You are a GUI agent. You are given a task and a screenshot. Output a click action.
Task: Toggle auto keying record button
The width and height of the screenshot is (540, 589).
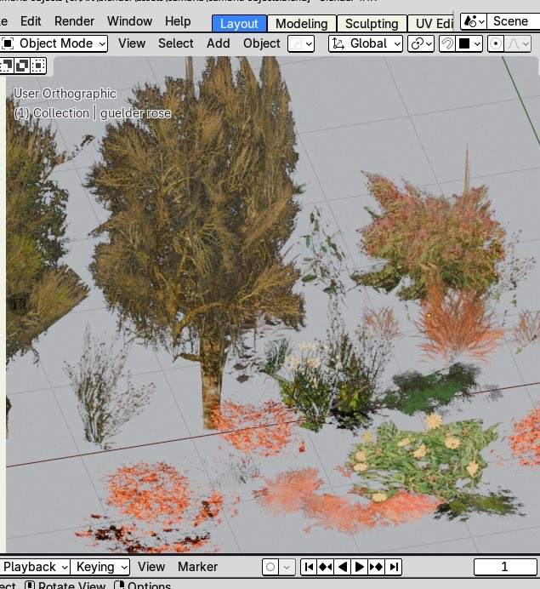coord(270,567)
